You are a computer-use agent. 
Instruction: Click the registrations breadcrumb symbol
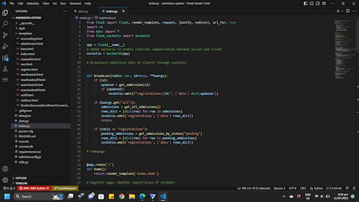pyautogui.click(x=105, y=18)
